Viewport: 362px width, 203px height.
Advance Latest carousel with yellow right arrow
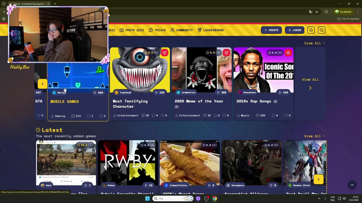click(x=318, y=179)
